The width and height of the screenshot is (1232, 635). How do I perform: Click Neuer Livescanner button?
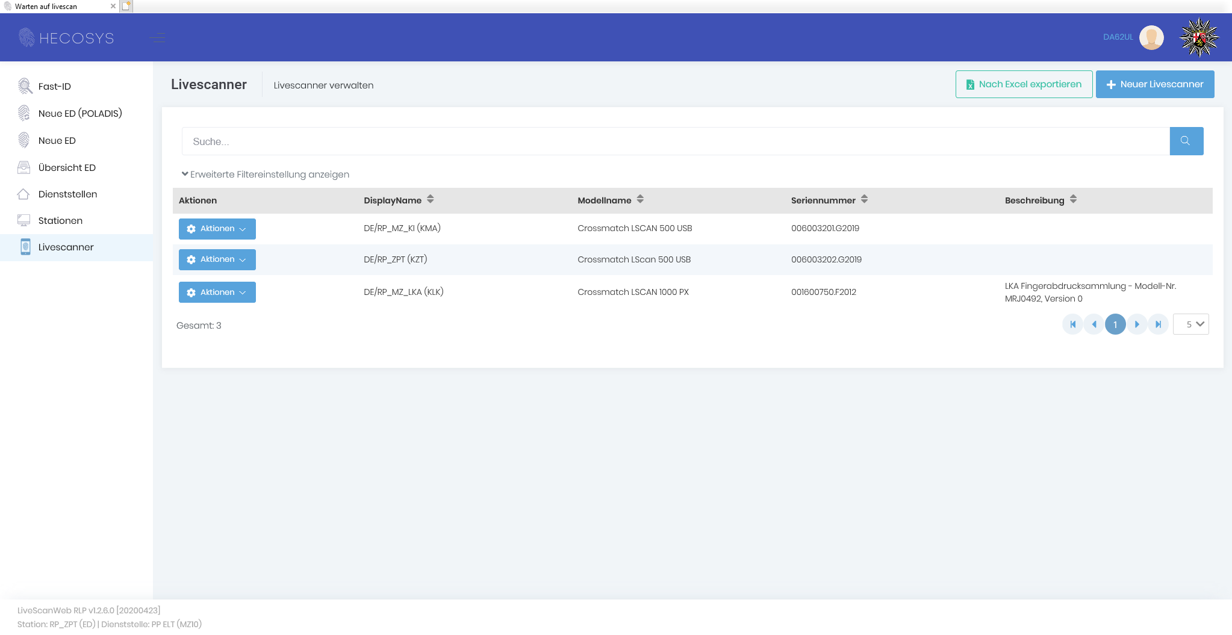(1154, 84)
